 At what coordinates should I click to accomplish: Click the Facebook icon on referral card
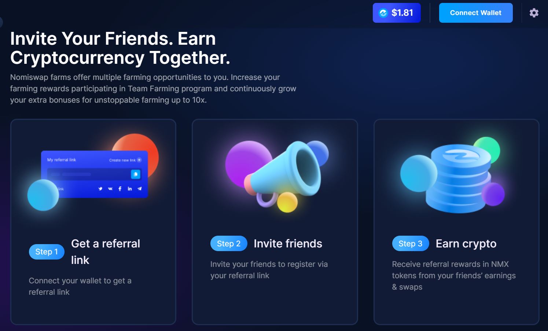coord(120,189)
